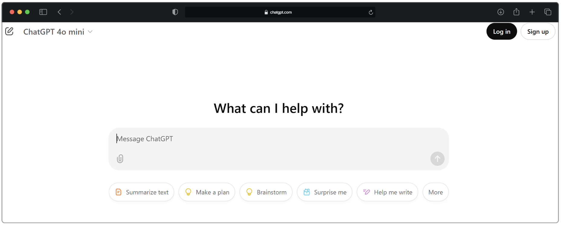The image size is (561, 225).
Task: Reload the page with the refresh icon
Action: click(371, 12)
